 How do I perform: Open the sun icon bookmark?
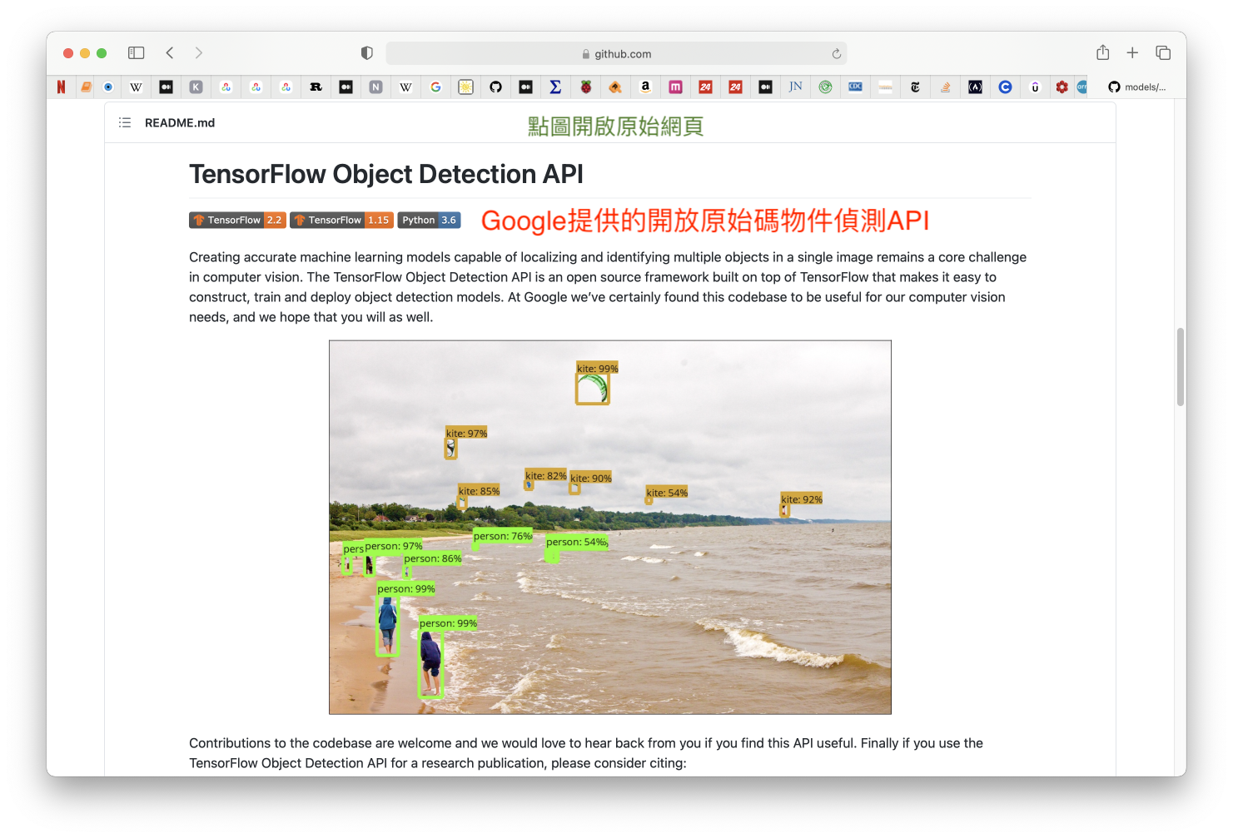point(465,87)
